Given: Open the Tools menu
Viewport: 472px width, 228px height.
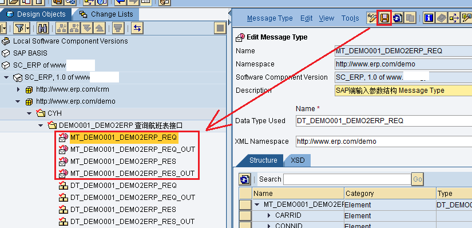Looking at the screenshot, I should point(350,18).
